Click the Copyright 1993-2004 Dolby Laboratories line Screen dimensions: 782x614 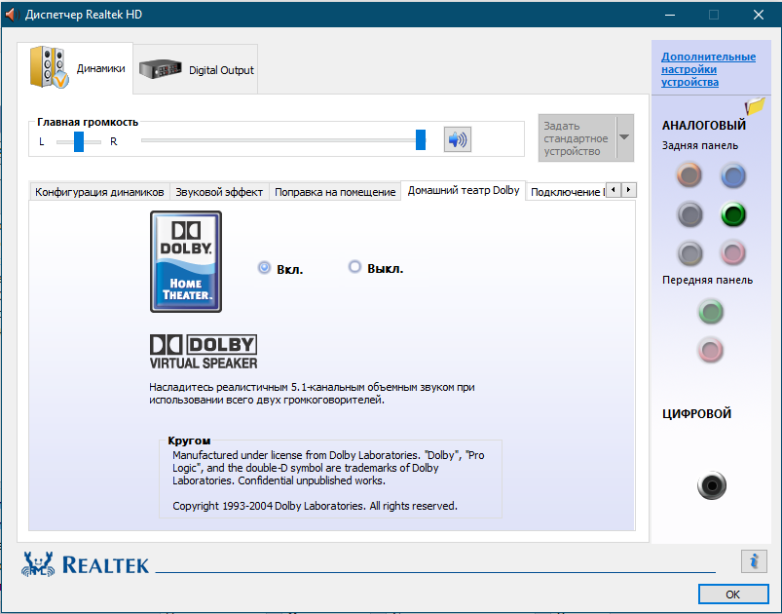(x=315, y=506)
